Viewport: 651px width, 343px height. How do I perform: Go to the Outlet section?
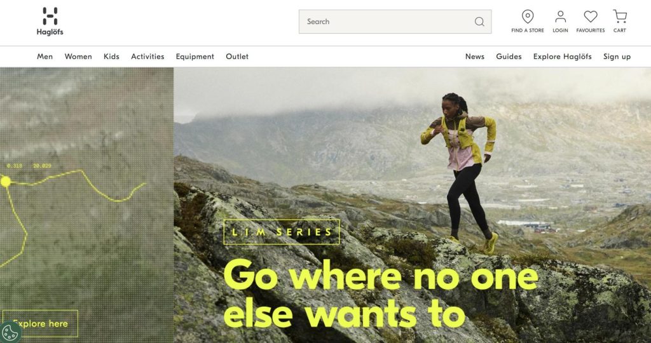237,57
